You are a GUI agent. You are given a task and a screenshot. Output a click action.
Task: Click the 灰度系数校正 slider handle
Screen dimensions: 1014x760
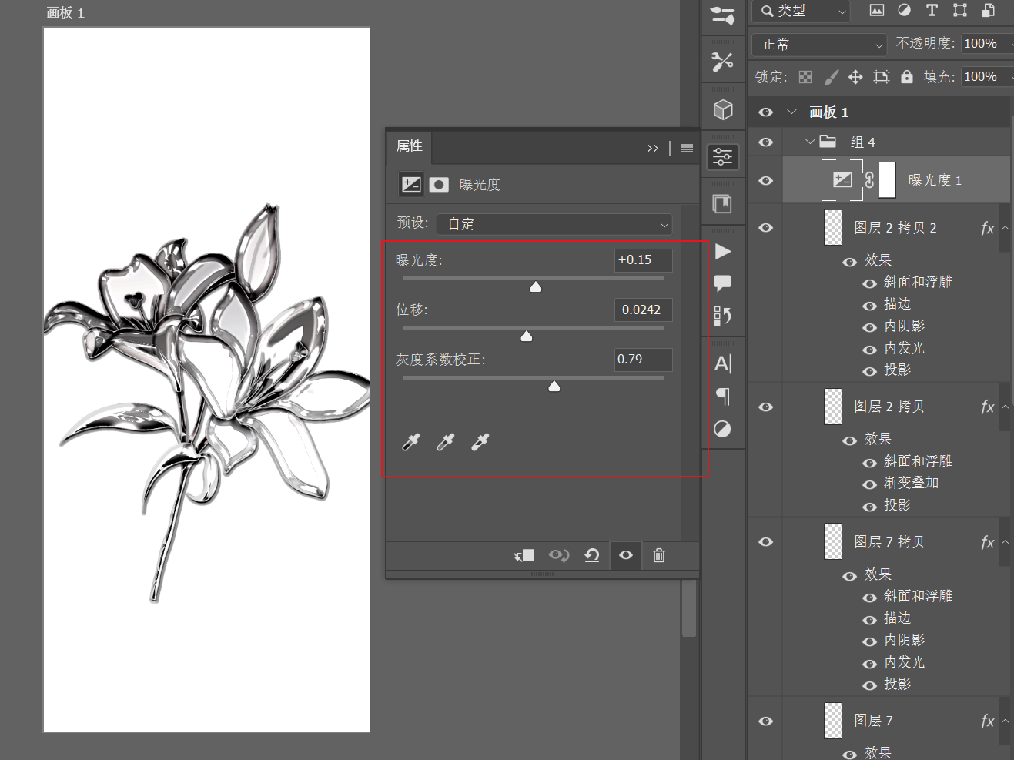tap(554, 387)
